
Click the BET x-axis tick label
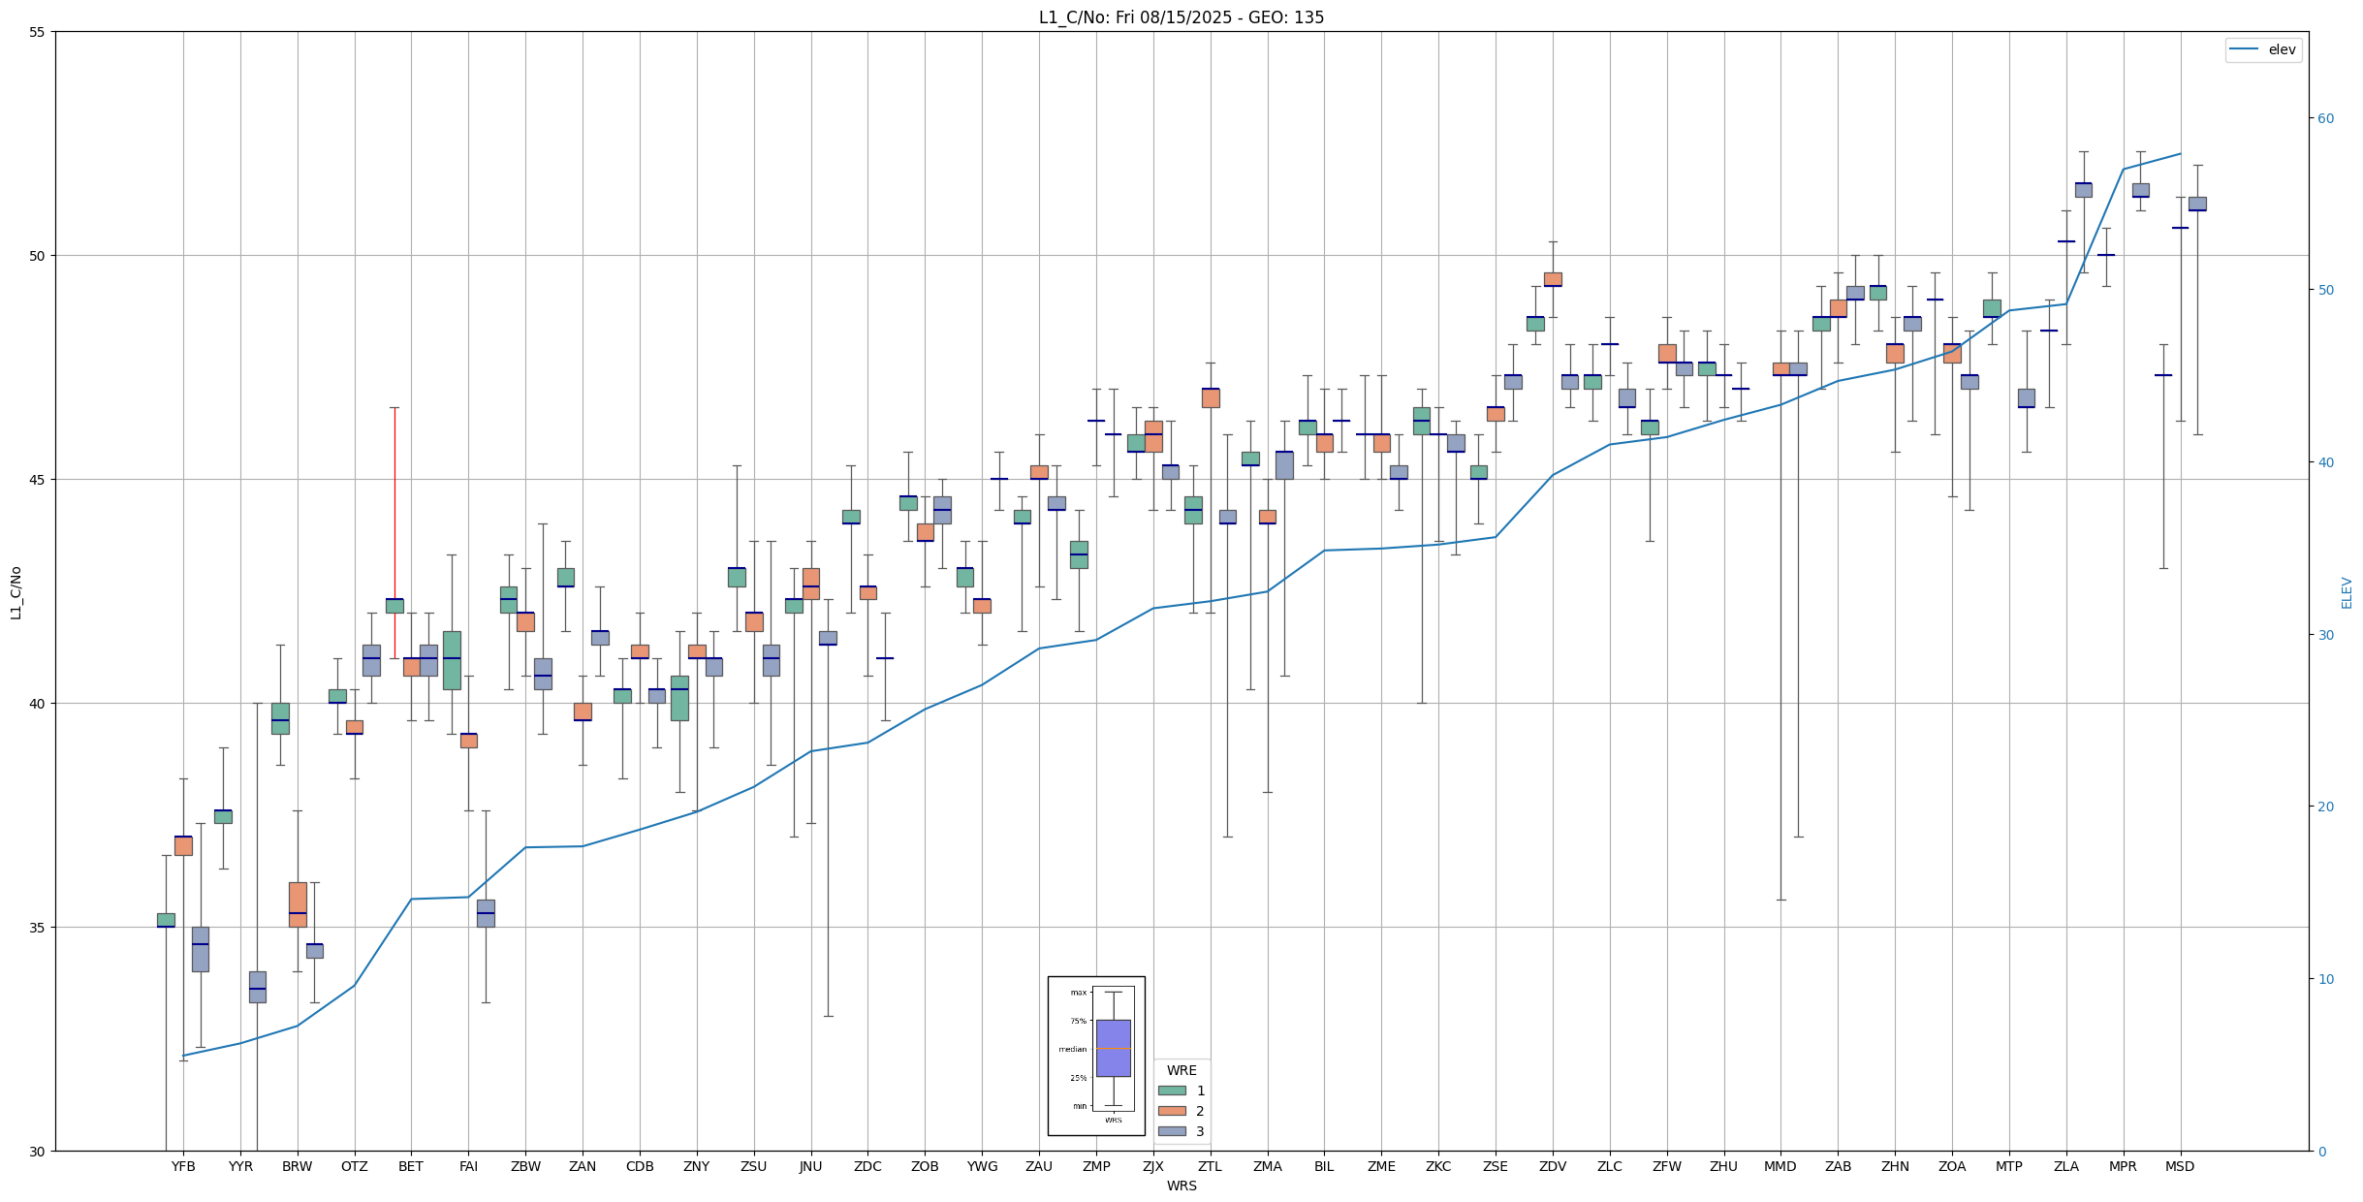[x=411, y=1166]
